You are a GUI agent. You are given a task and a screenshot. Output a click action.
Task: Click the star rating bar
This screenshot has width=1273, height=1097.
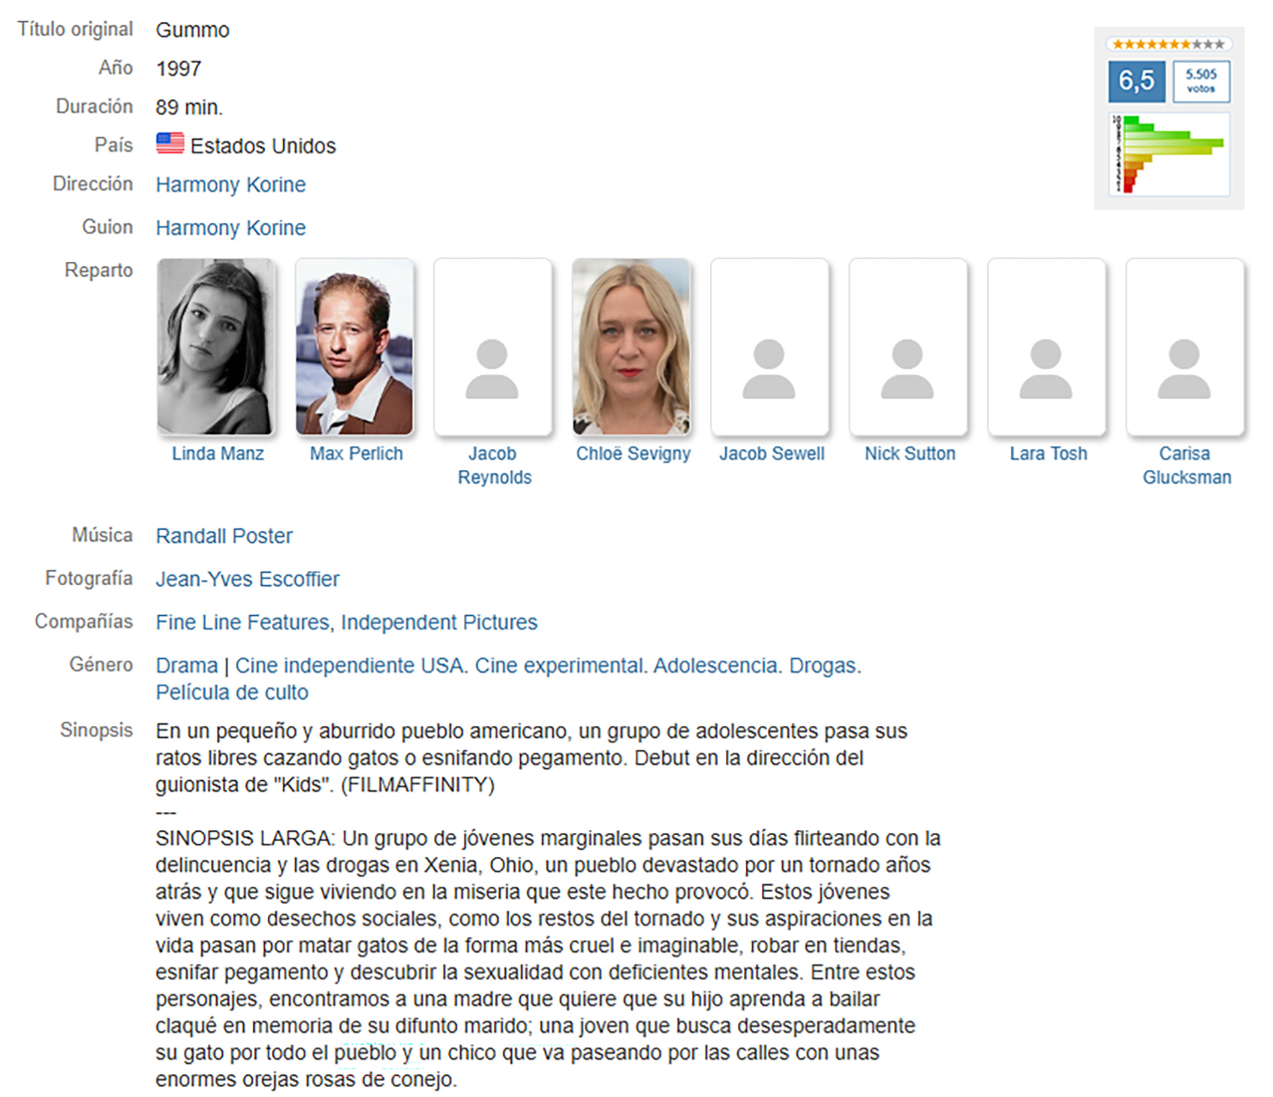1168,44
